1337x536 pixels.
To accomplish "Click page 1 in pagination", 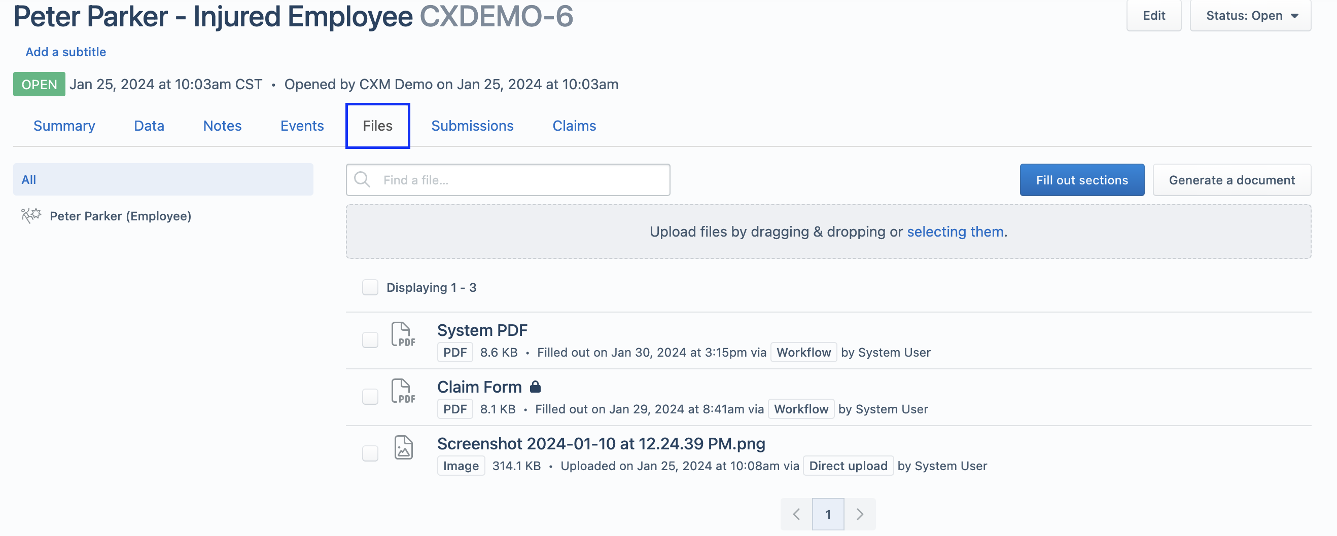I will pos(828,514).
